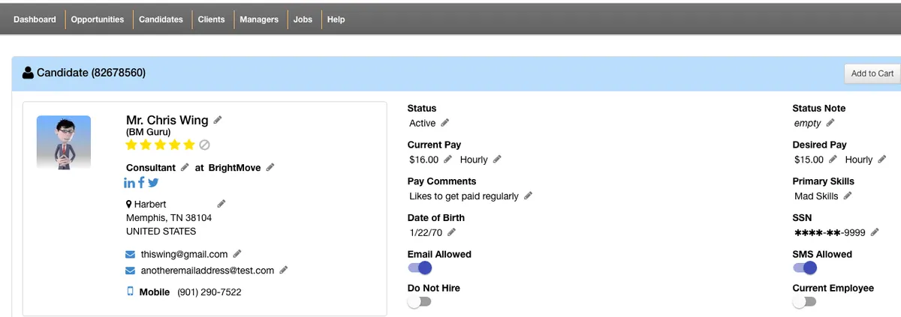Open the LinkedIn profile icon
Screen dimensions: 901x317
[x=129, y=182]
